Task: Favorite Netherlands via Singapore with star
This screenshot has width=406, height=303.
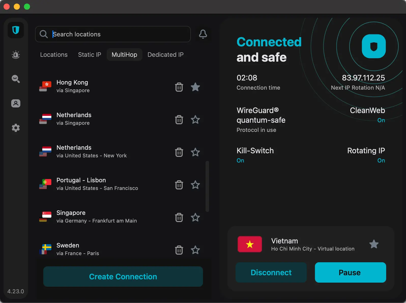Action: [195, 120]
